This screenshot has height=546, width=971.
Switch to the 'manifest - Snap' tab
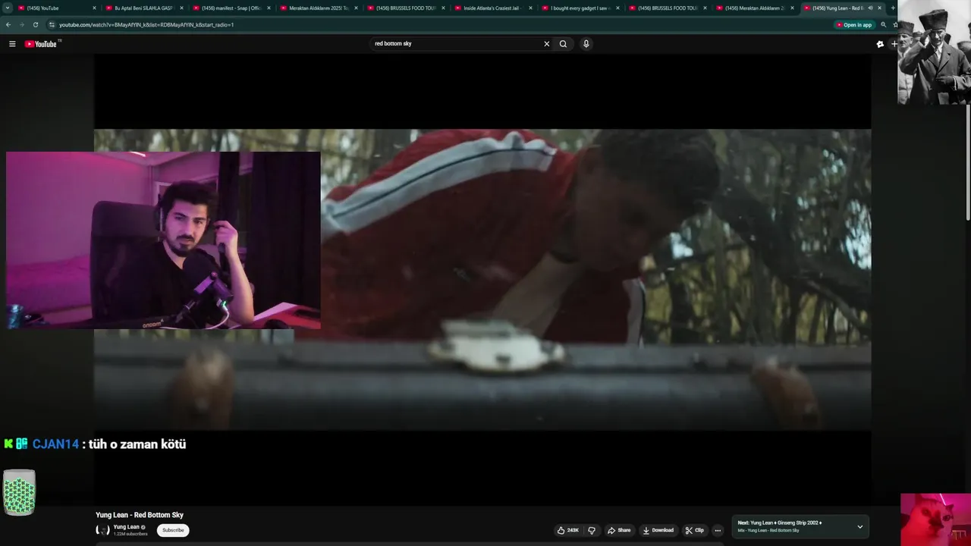click(230, 8)
